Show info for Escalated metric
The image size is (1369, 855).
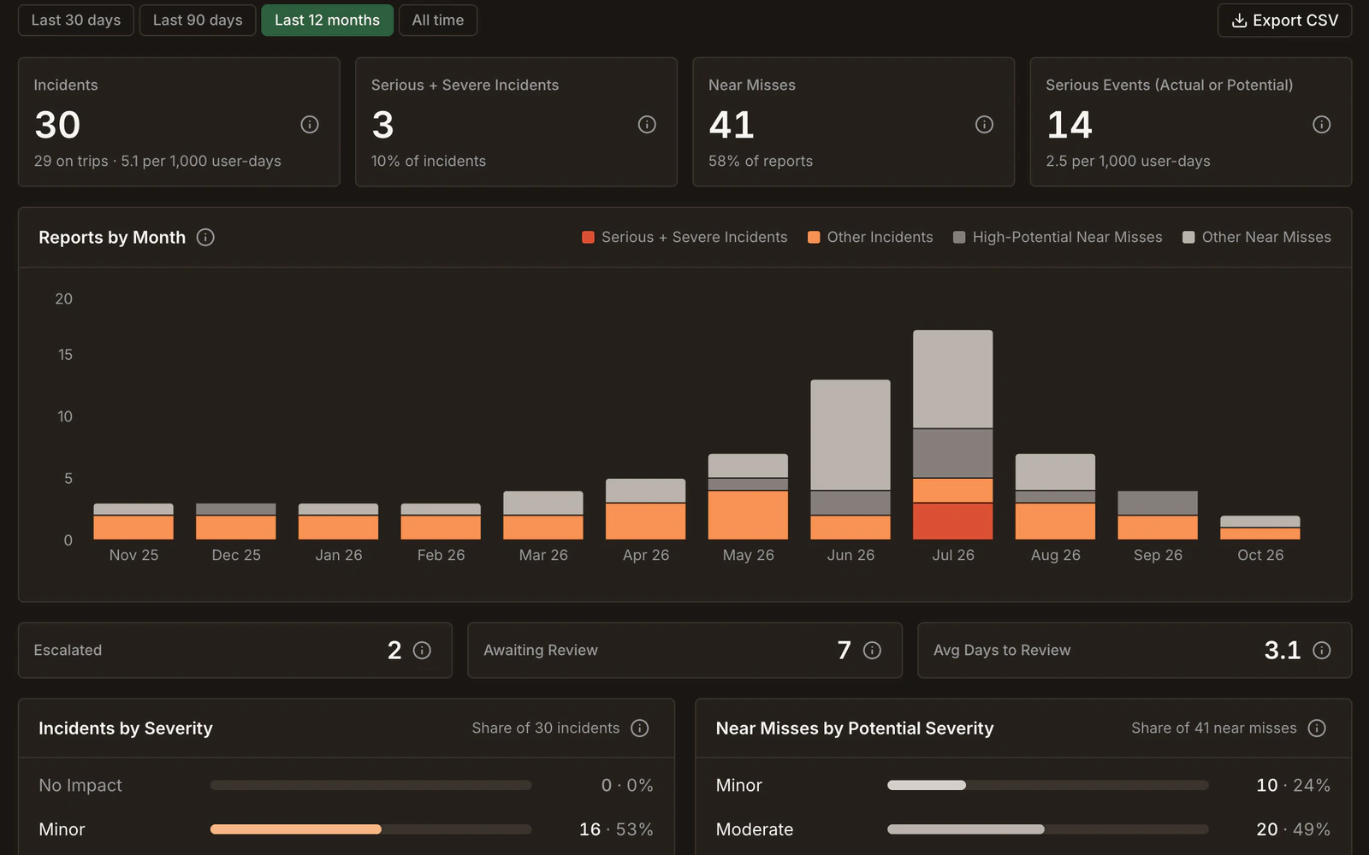pyautogui.click(x=422, y=651)
